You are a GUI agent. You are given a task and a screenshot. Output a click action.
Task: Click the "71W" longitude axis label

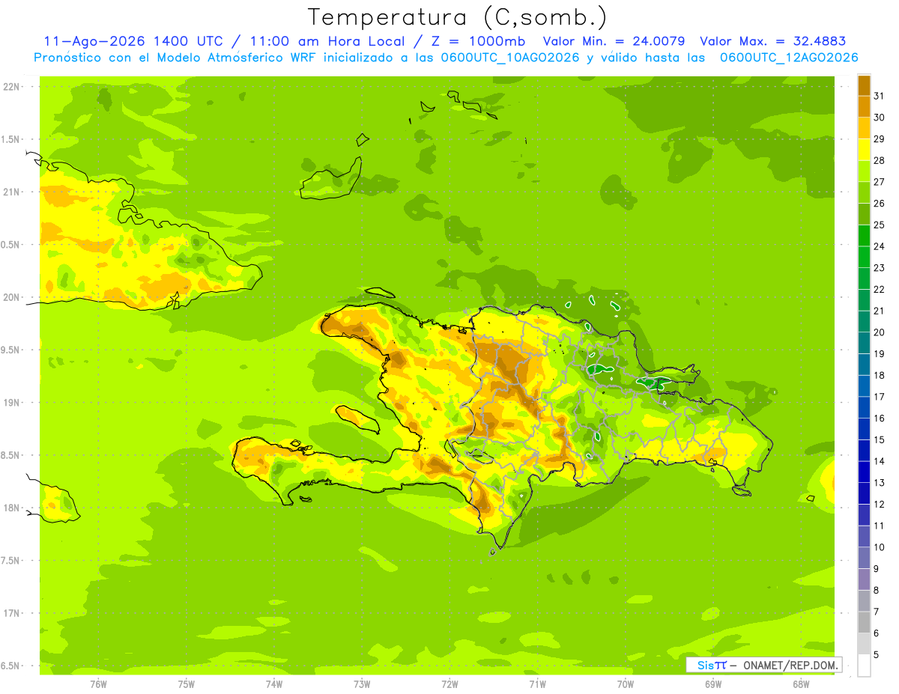(537, 684)
